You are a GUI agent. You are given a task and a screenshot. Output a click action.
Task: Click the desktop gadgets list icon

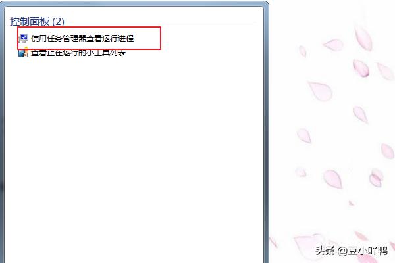coord(23,53)
